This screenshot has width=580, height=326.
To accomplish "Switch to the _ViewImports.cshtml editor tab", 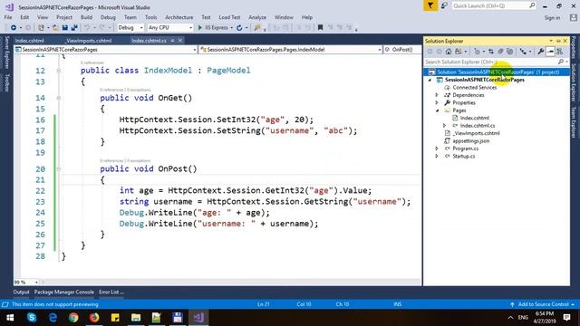I will pos(89,41).
